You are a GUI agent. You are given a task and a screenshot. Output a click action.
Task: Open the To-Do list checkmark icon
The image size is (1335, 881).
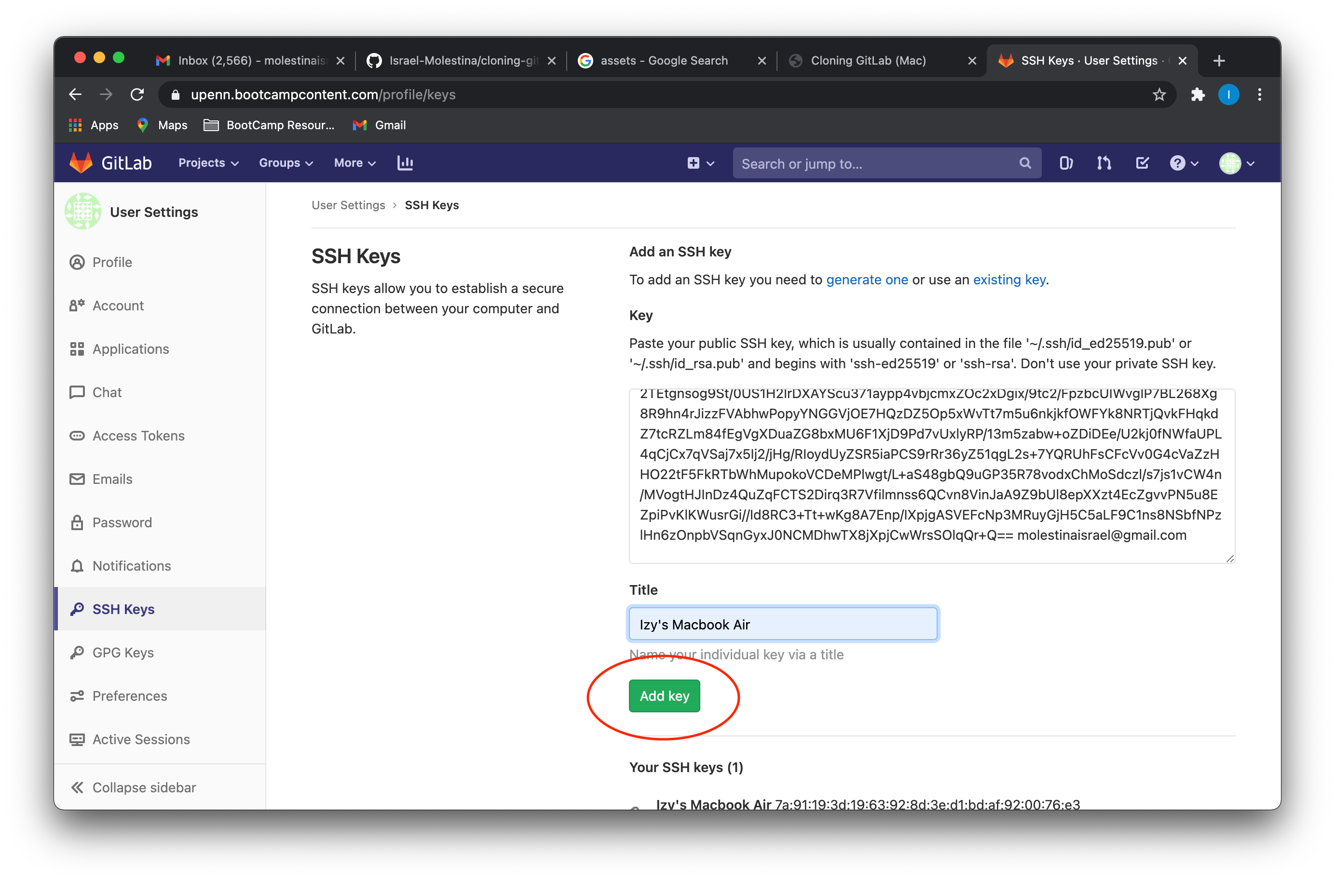coord(1142,163)
